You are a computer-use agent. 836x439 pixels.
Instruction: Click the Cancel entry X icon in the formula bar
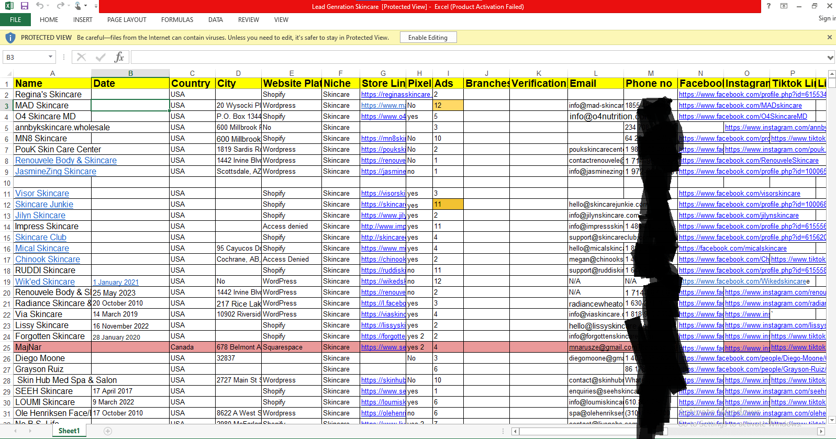click(81, 57)
